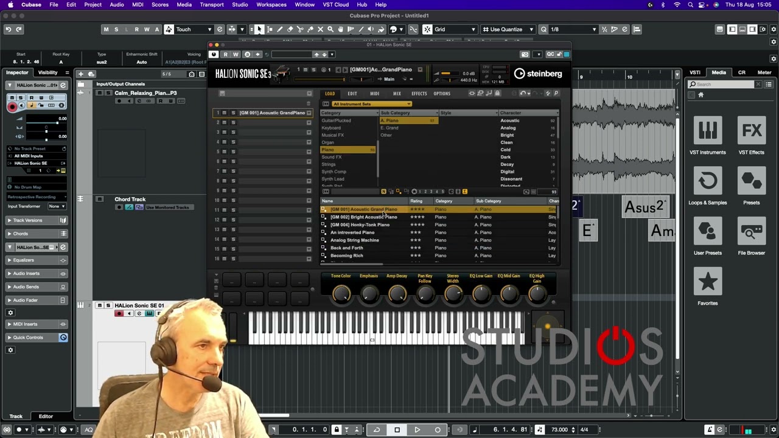Click the transport Stop button
Image resolution: width=779 pixels, height=438 pixels.
point(397,430)
